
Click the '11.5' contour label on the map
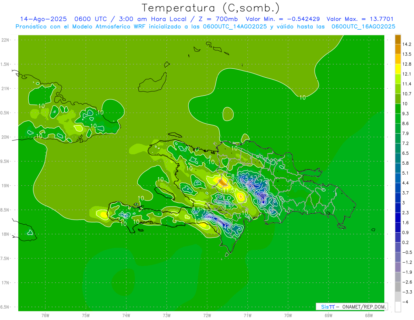(228, 191)
